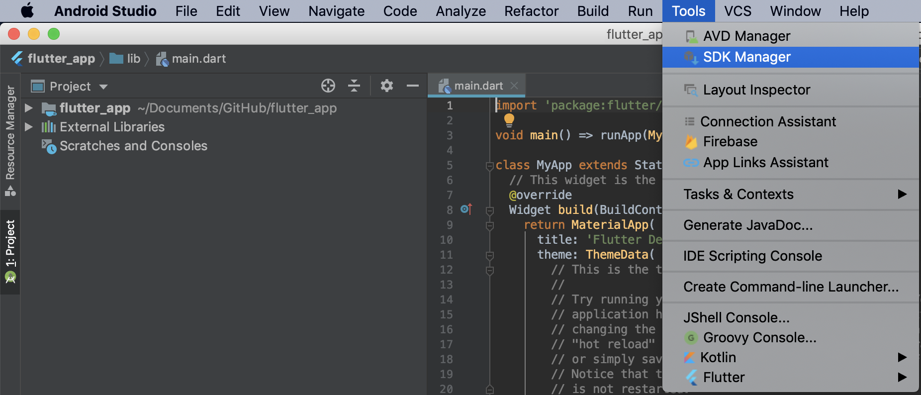Click Select Opened File target icon

[x=328, y=86]
